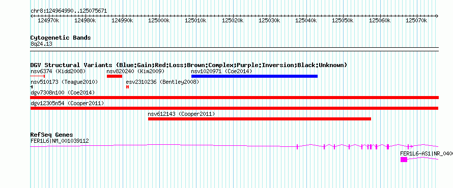Screen dimensions: 453x188
Task: Click the FER1L6|NM_001039112 gene label
Action: pos(60,141)
